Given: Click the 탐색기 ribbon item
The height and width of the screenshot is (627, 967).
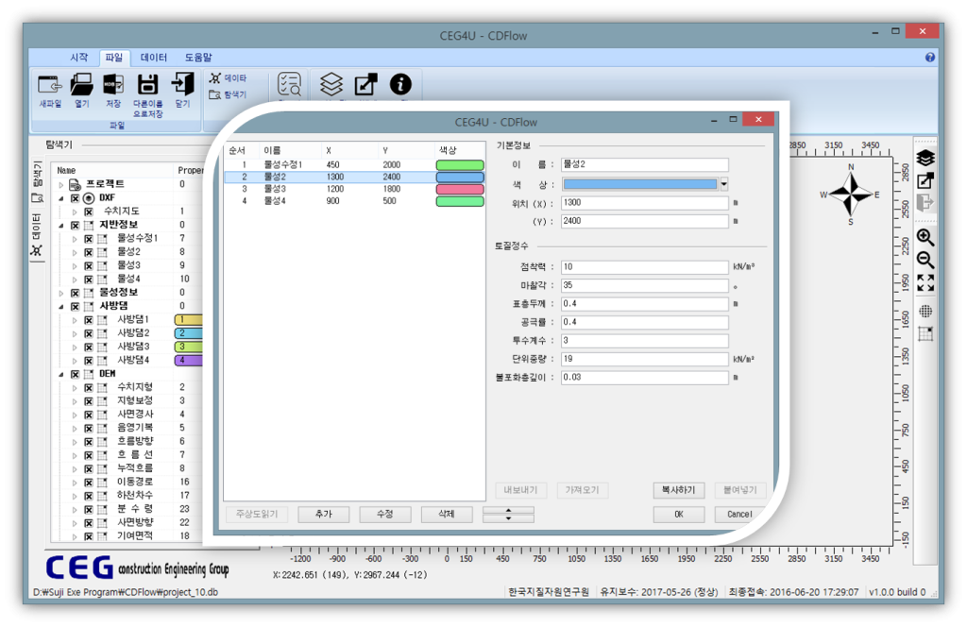Looking at the screenshot, I should tap(228, 95).
